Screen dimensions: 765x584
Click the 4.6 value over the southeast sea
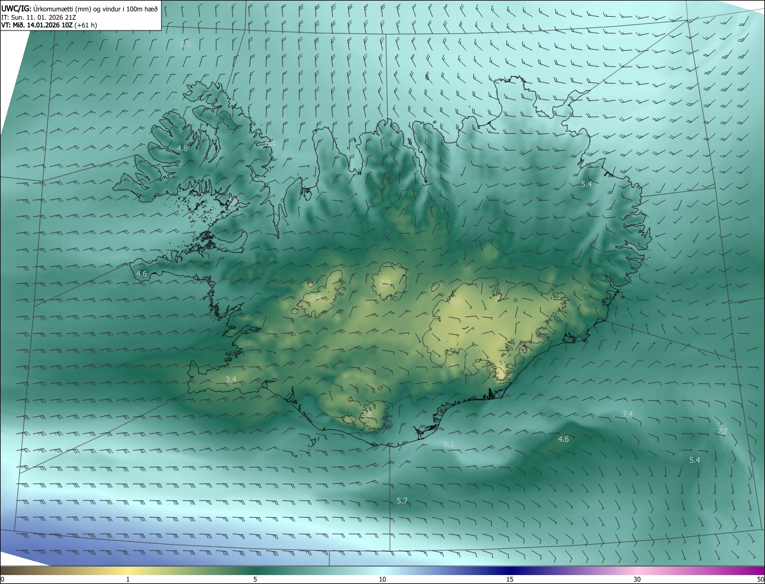pos(563,439)
